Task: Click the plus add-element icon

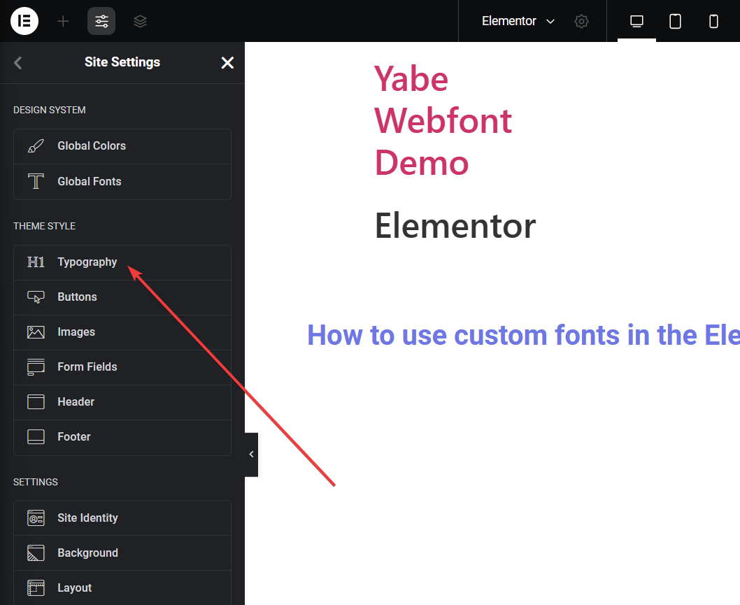Action: (63, 21)
